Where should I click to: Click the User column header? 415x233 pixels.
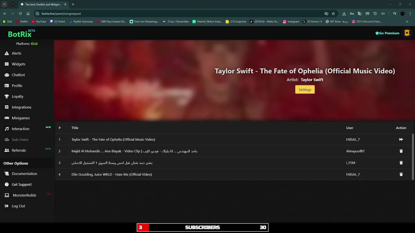350,128
